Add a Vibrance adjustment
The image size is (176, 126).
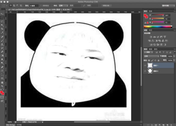click(165, 37)
